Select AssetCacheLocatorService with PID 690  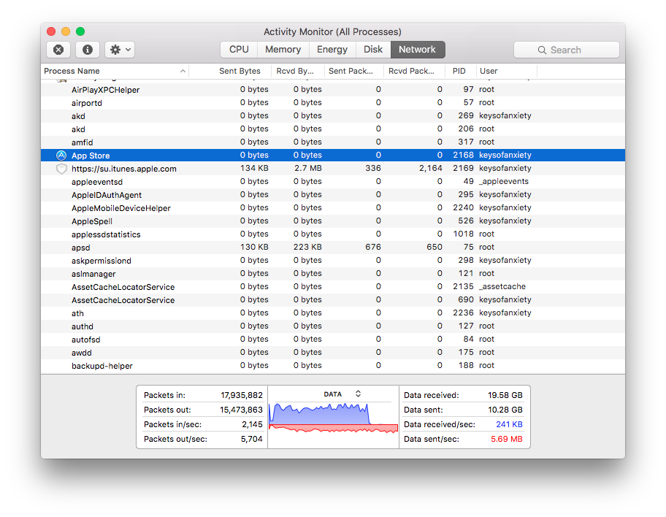point(333,300)
